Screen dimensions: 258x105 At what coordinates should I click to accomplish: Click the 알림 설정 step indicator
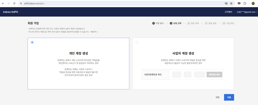(x=211, y=23)
